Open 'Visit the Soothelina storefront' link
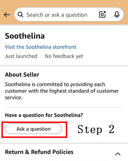The image size is (128, 161). click(41, 47)
